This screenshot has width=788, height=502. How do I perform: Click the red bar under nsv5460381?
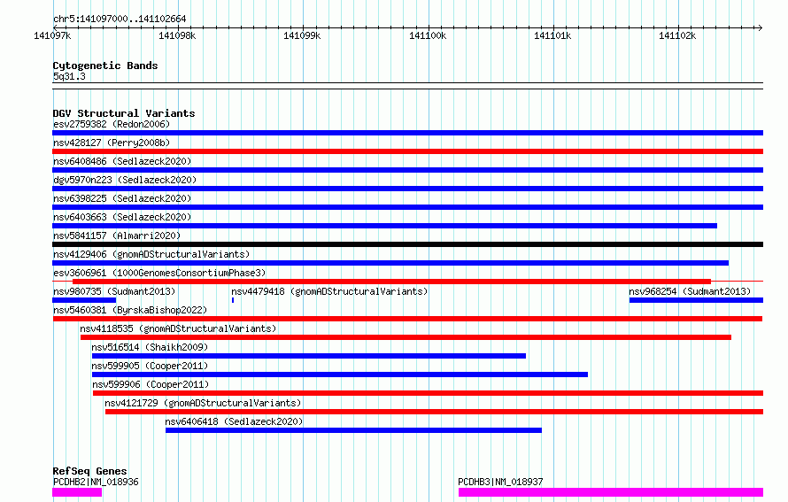pyautogui.click(x=407, y=319)
